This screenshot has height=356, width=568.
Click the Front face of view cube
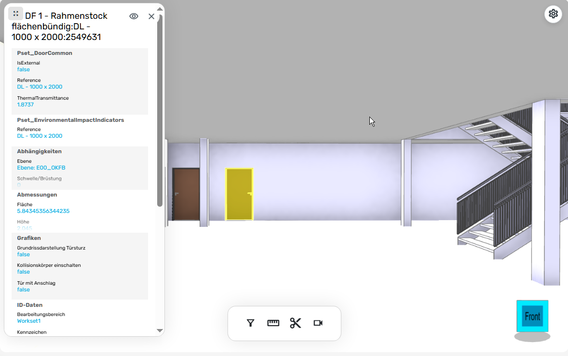532,316
